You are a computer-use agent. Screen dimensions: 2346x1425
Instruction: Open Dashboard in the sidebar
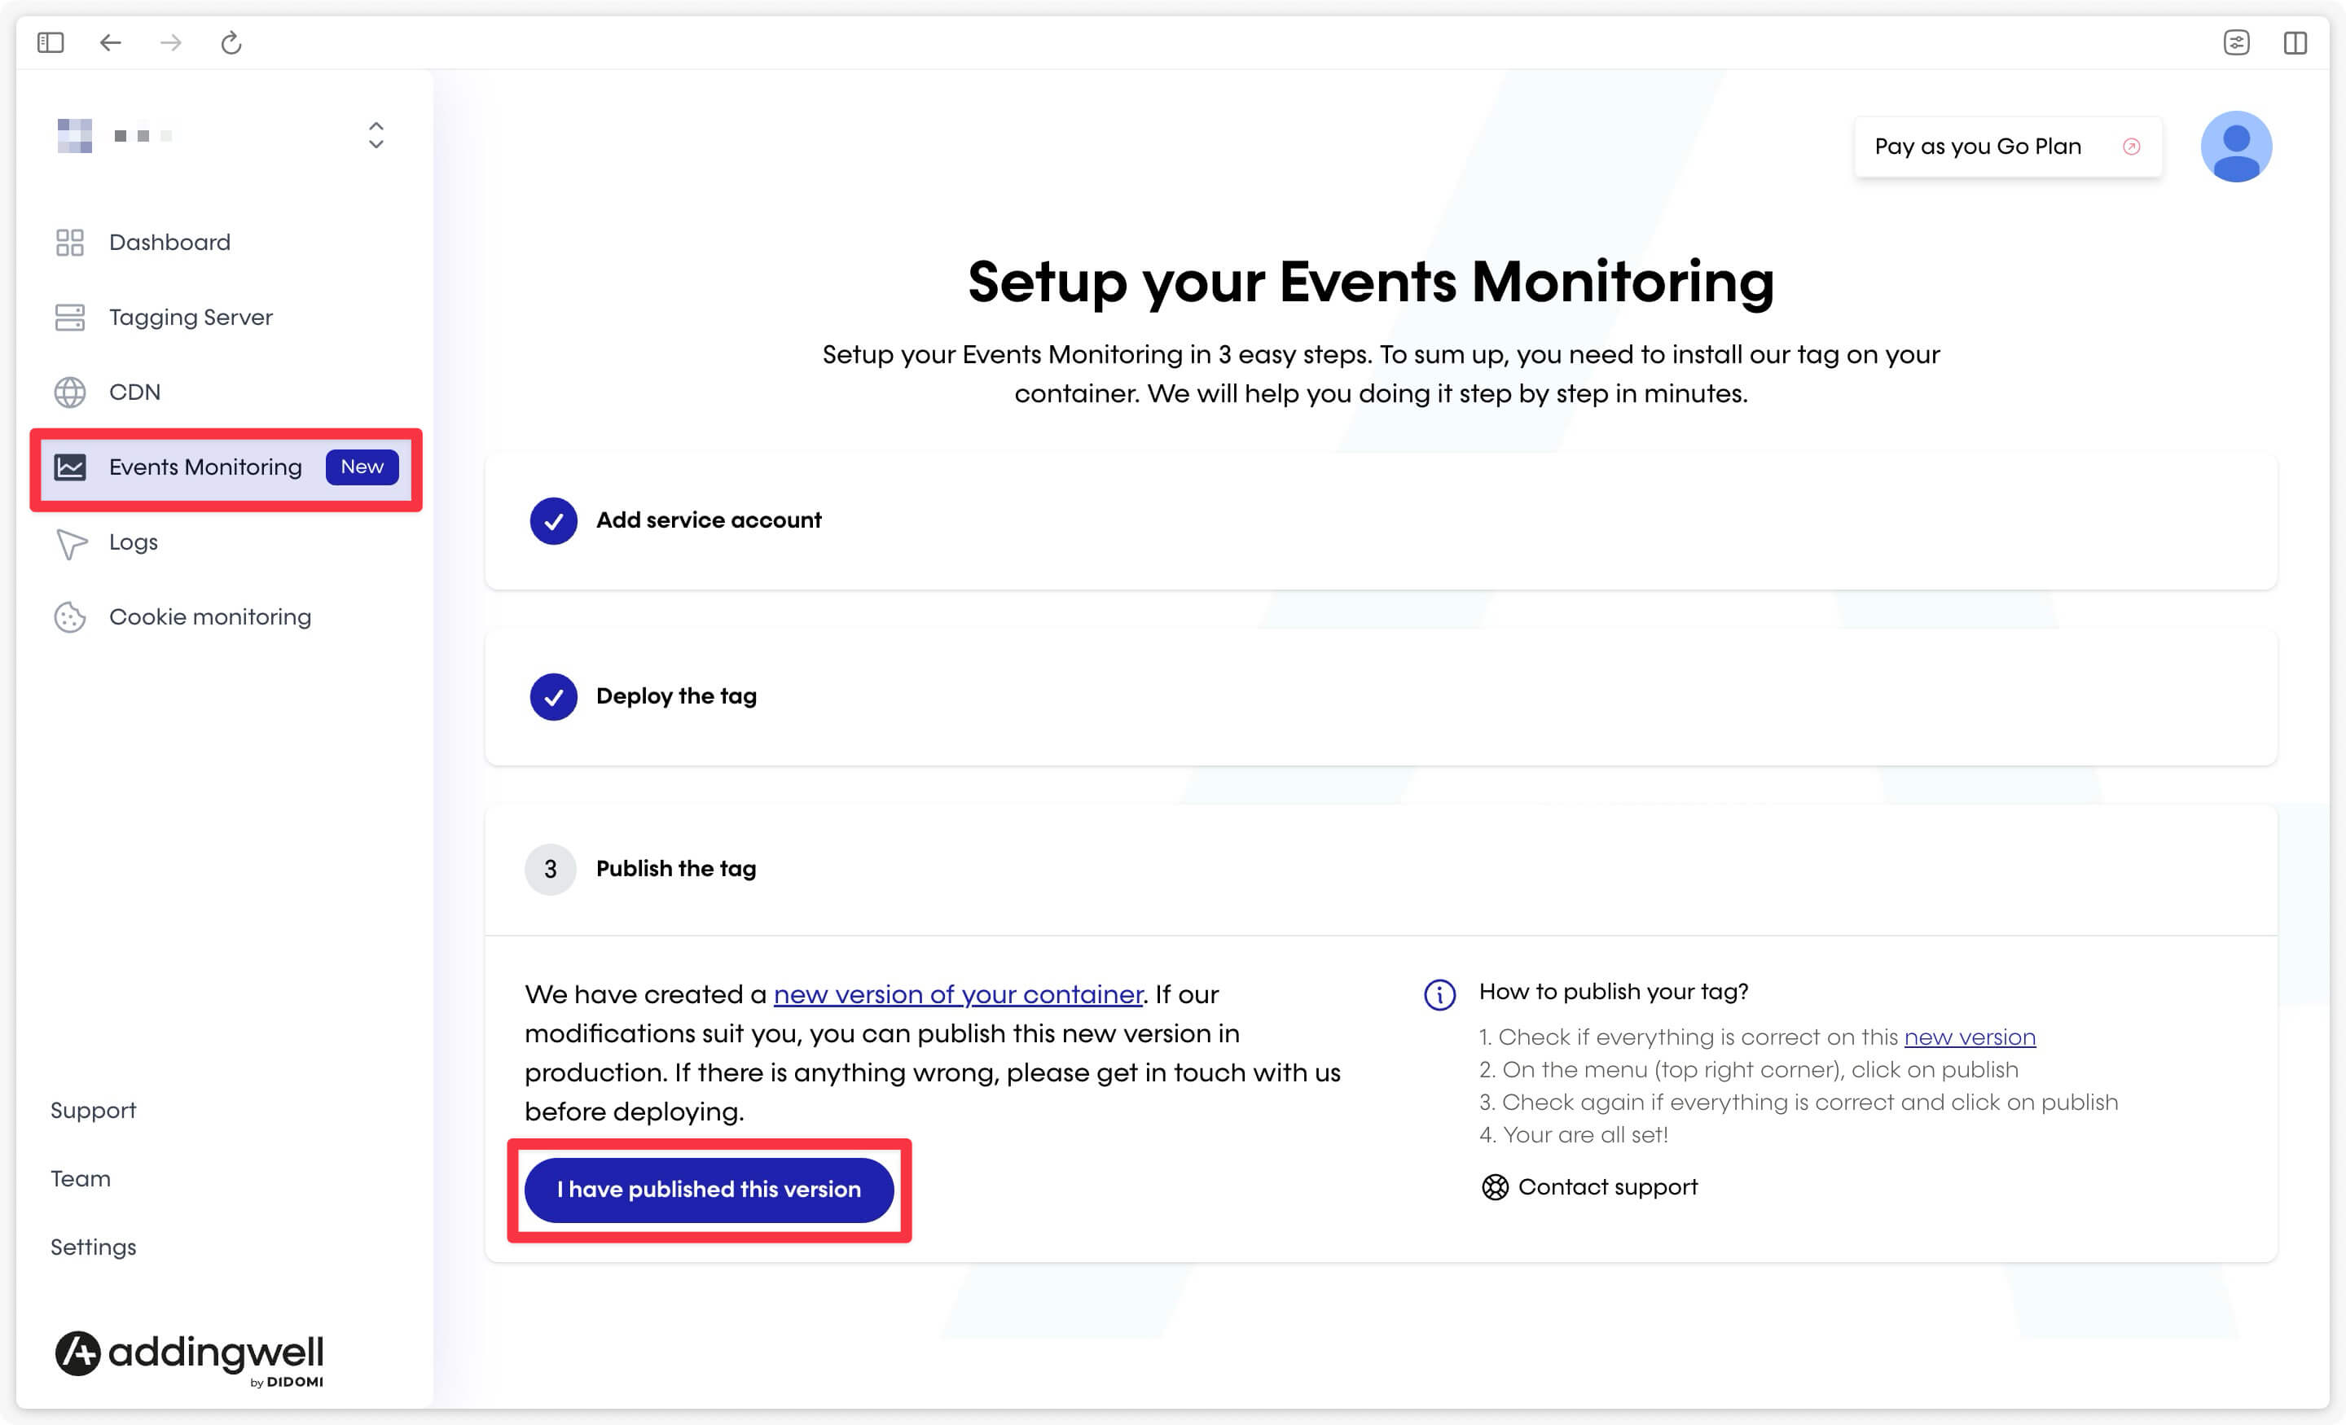pos(169,242)
